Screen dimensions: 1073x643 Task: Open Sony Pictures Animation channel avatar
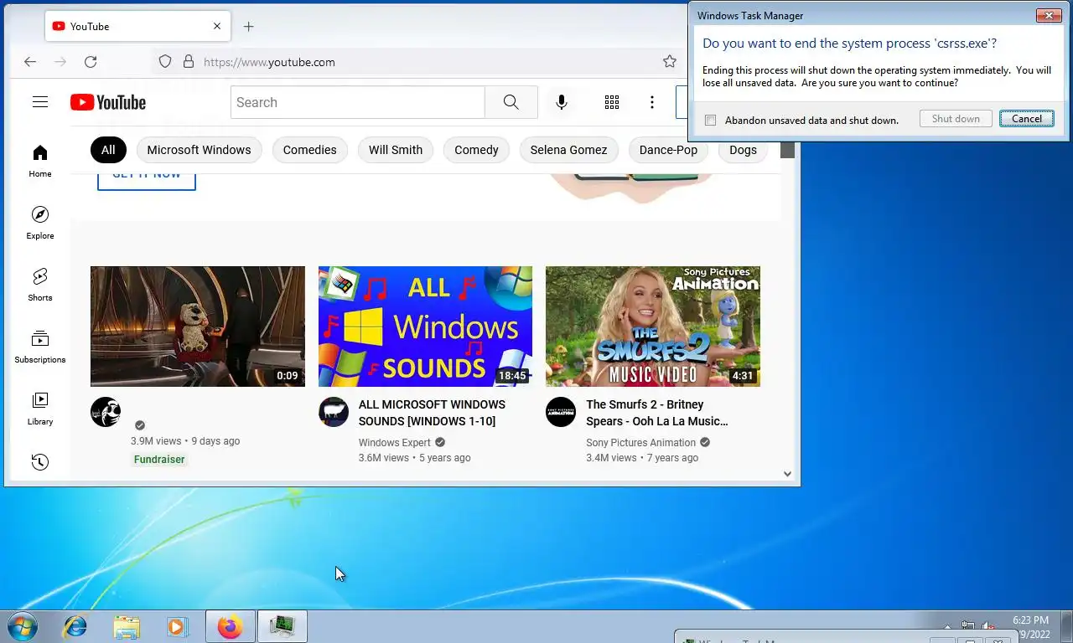[x=561, y=412]
